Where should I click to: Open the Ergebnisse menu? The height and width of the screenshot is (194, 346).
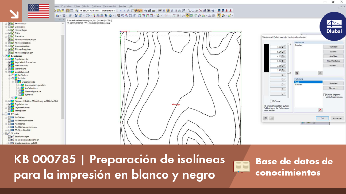click(67, 6)
